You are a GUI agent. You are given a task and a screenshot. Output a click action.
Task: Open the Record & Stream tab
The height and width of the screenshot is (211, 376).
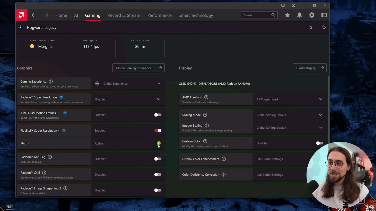click(124, 15)
